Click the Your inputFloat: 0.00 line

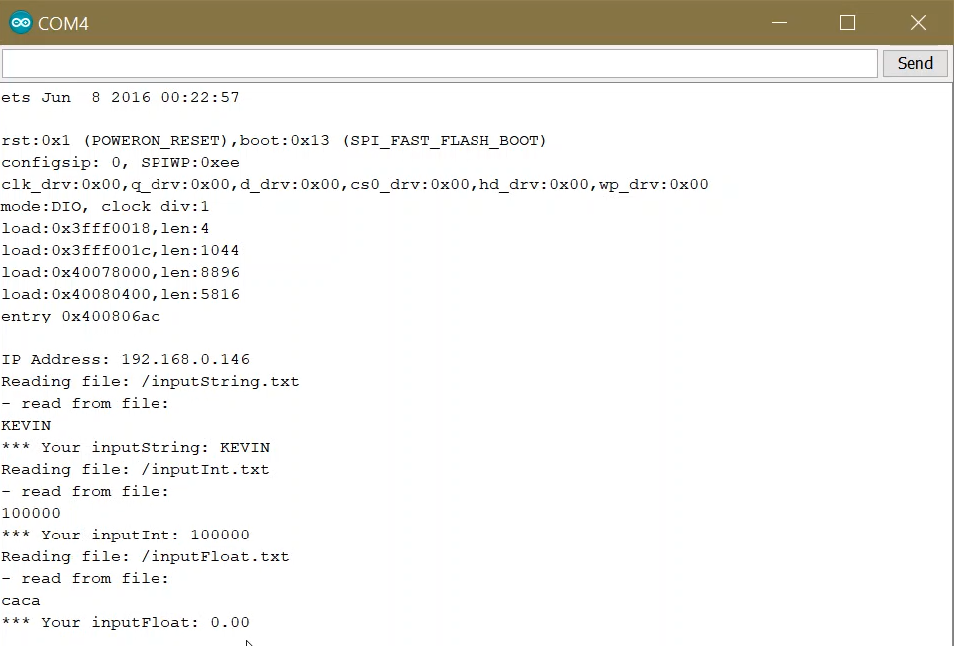(126, 622)
